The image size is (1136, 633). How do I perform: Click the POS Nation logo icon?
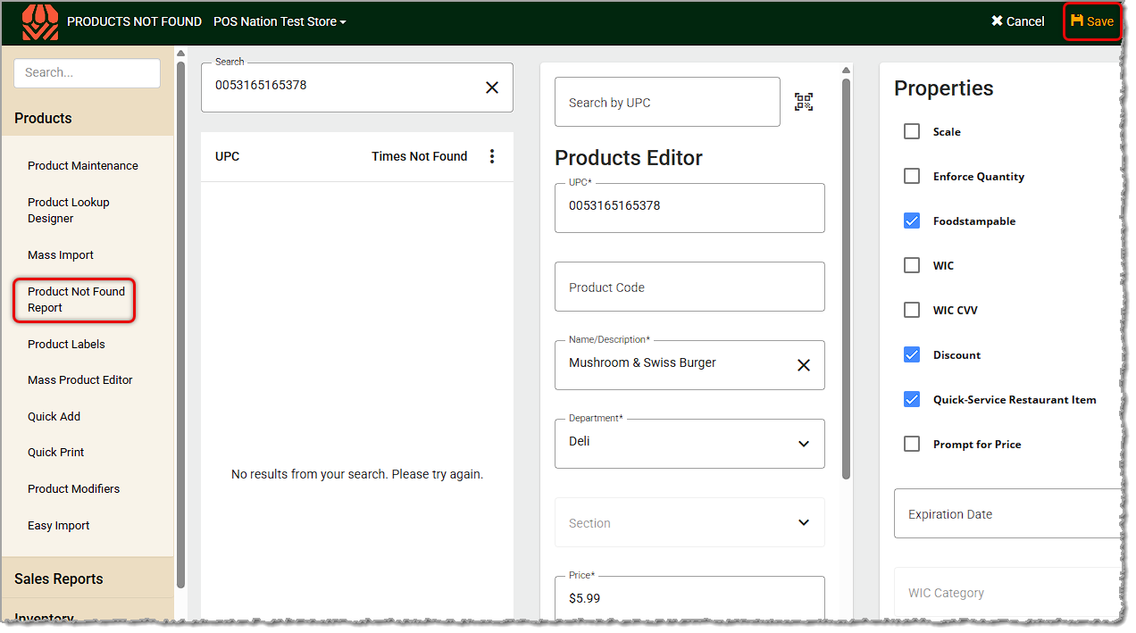pyautogui.click(x=40, y=21)
